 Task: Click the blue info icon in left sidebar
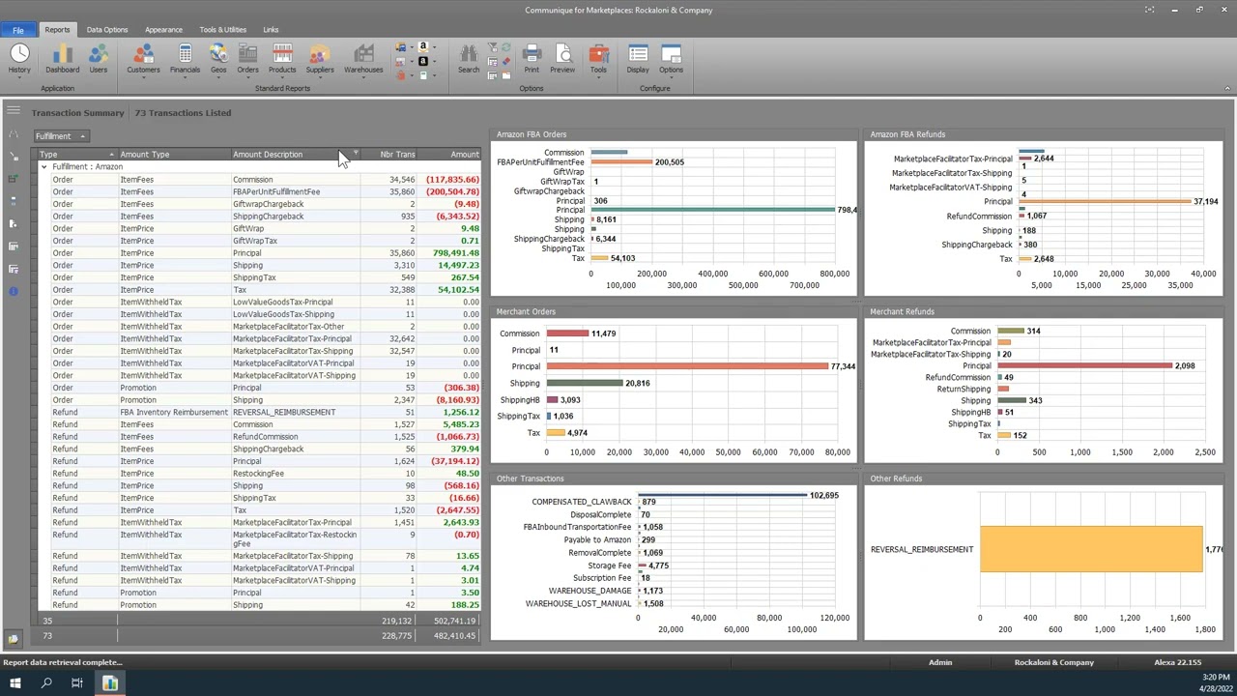pyautogui.click(x=14, y=291)
